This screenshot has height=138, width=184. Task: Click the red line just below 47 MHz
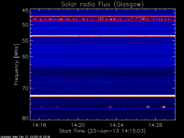tap(103, 16)
